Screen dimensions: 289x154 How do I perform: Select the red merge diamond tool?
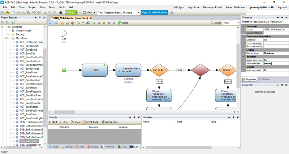[x=73, y=23]
